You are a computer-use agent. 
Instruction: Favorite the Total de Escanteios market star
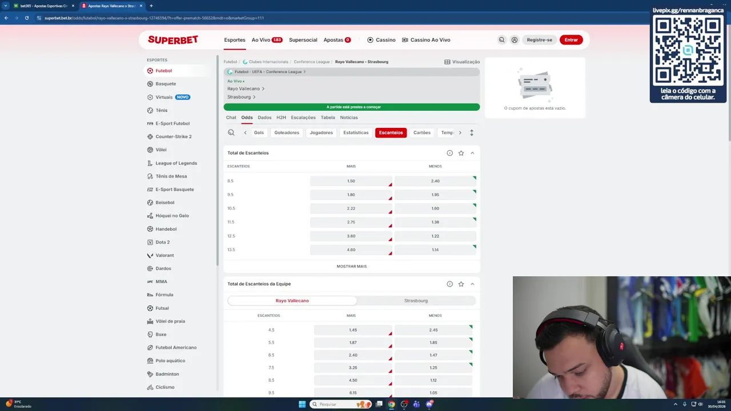click(x=461, y=153)
